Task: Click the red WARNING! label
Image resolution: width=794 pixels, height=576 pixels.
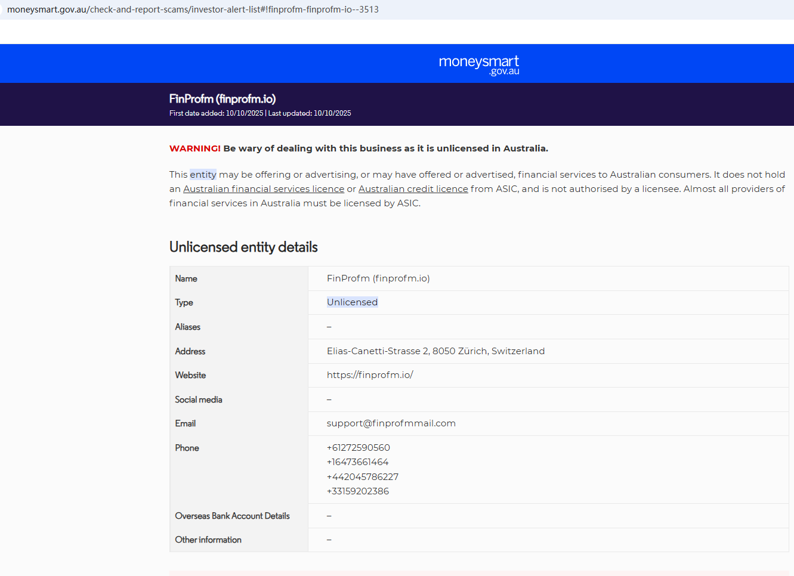Action: (195, 148)
